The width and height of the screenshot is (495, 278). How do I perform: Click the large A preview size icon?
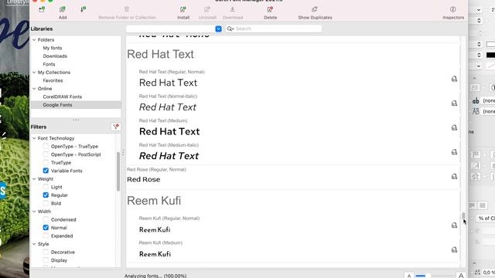click(x=461, y=276)
